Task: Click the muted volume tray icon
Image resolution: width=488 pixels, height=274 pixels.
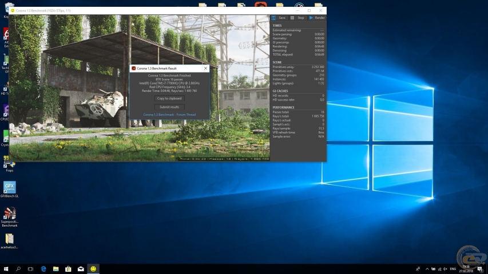Action: pyautogui.click(x=445, y=269)
